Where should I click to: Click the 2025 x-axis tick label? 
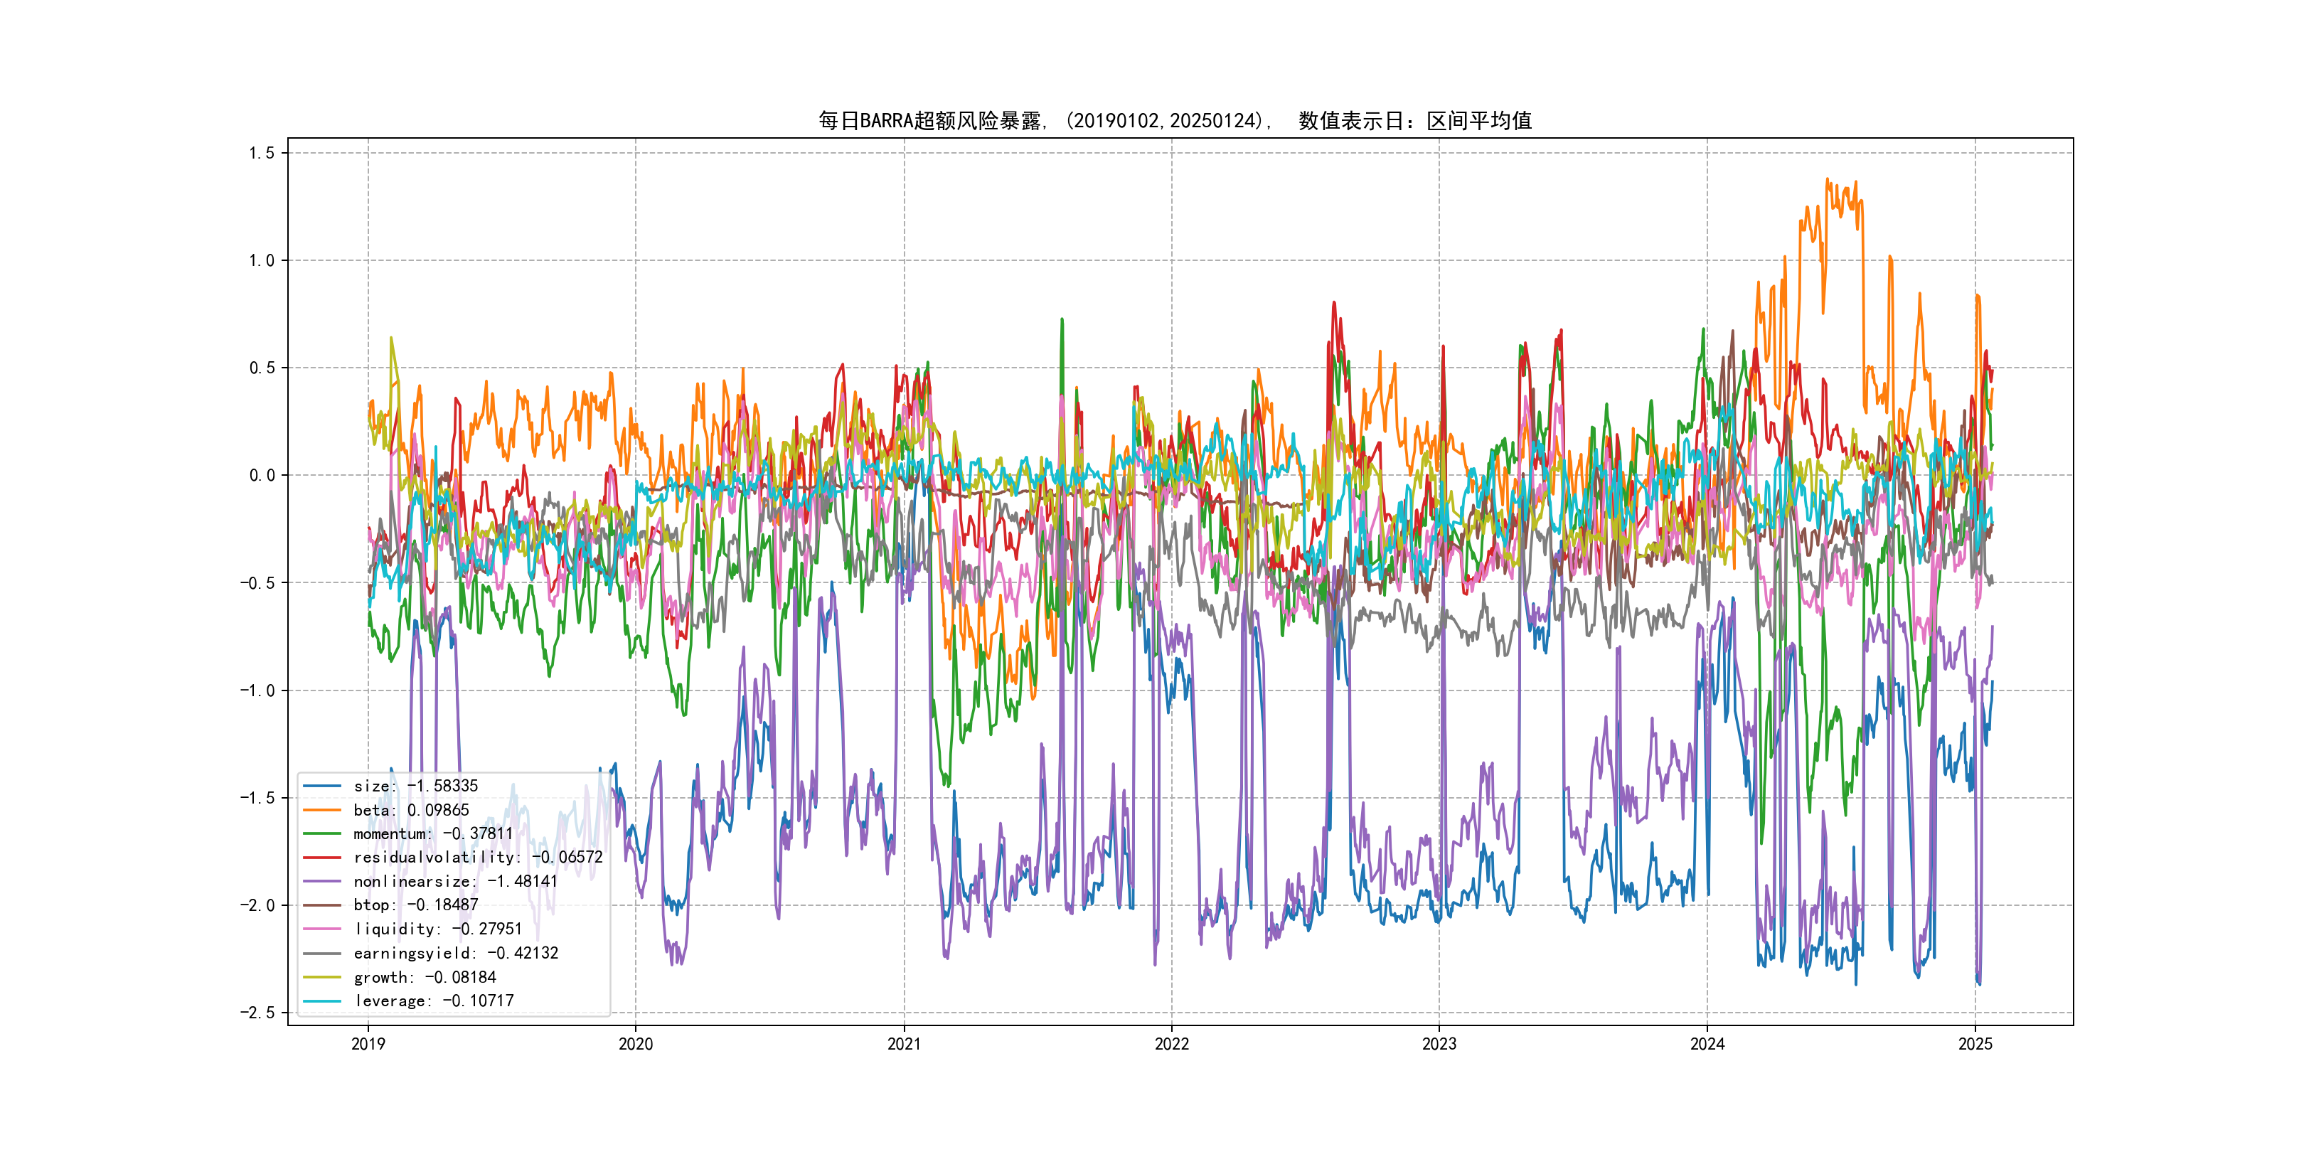coord(1975,1044)
